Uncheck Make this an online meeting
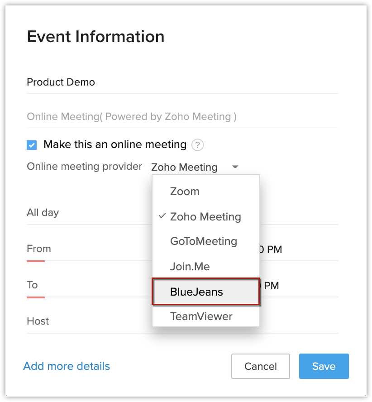372x402 pixels. pyautogui.click(x=32, y=145)
